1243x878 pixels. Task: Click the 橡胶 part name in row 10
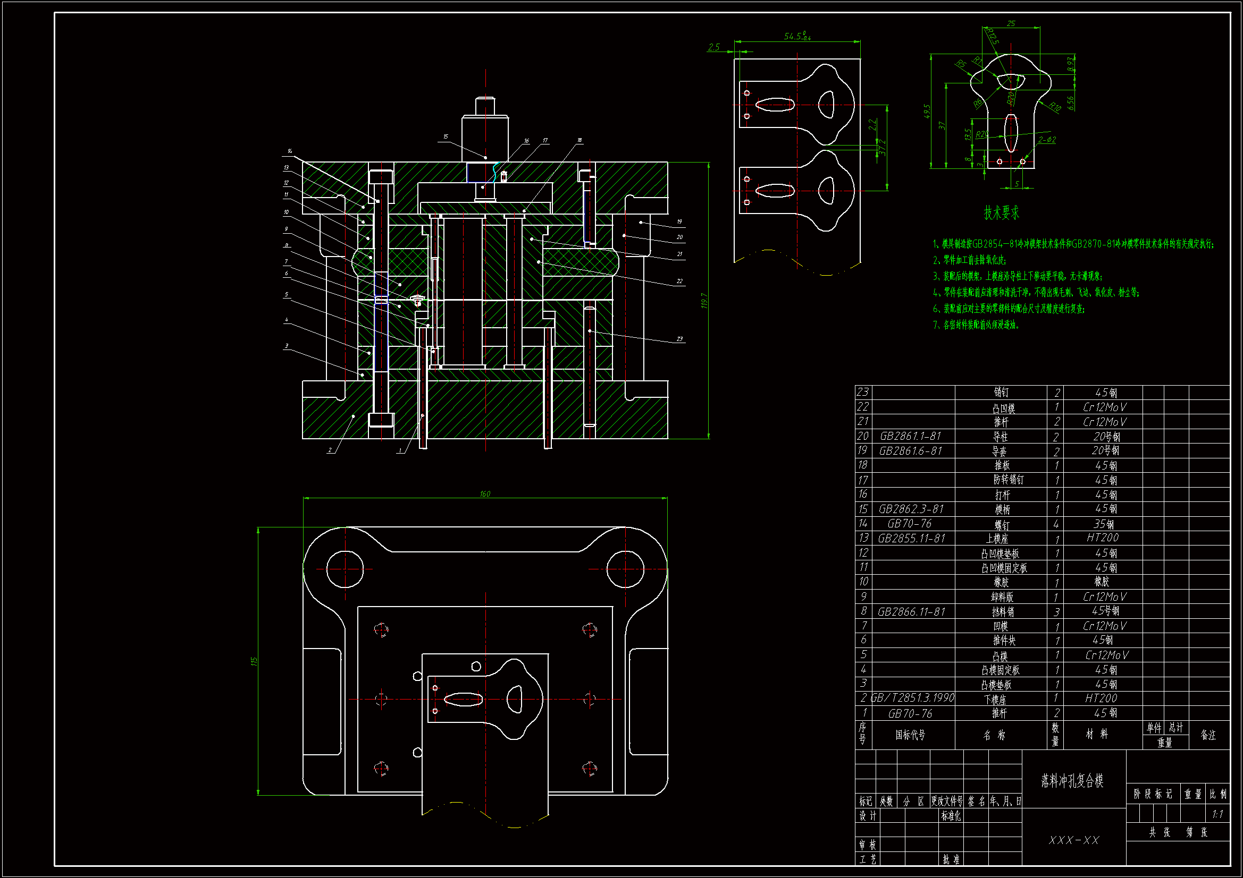click(x=1001, y=582)
